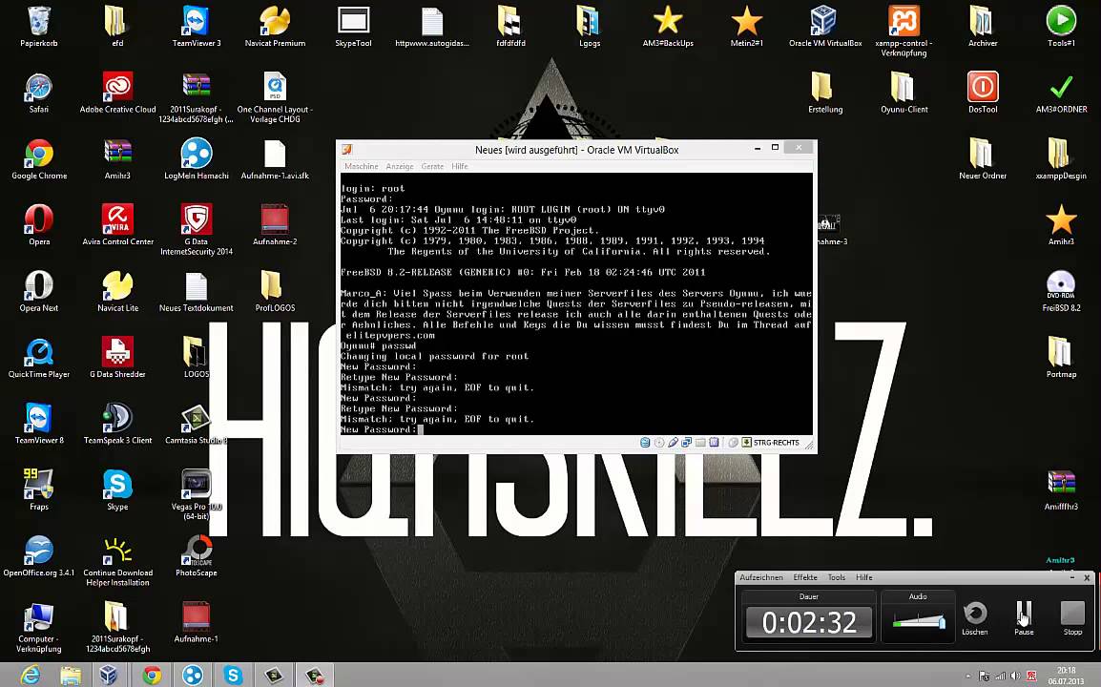The height and width of the screenshot is (687, 1101).
Task: Select the Metin2#1 star desktop icon
Action: (746, 27)
